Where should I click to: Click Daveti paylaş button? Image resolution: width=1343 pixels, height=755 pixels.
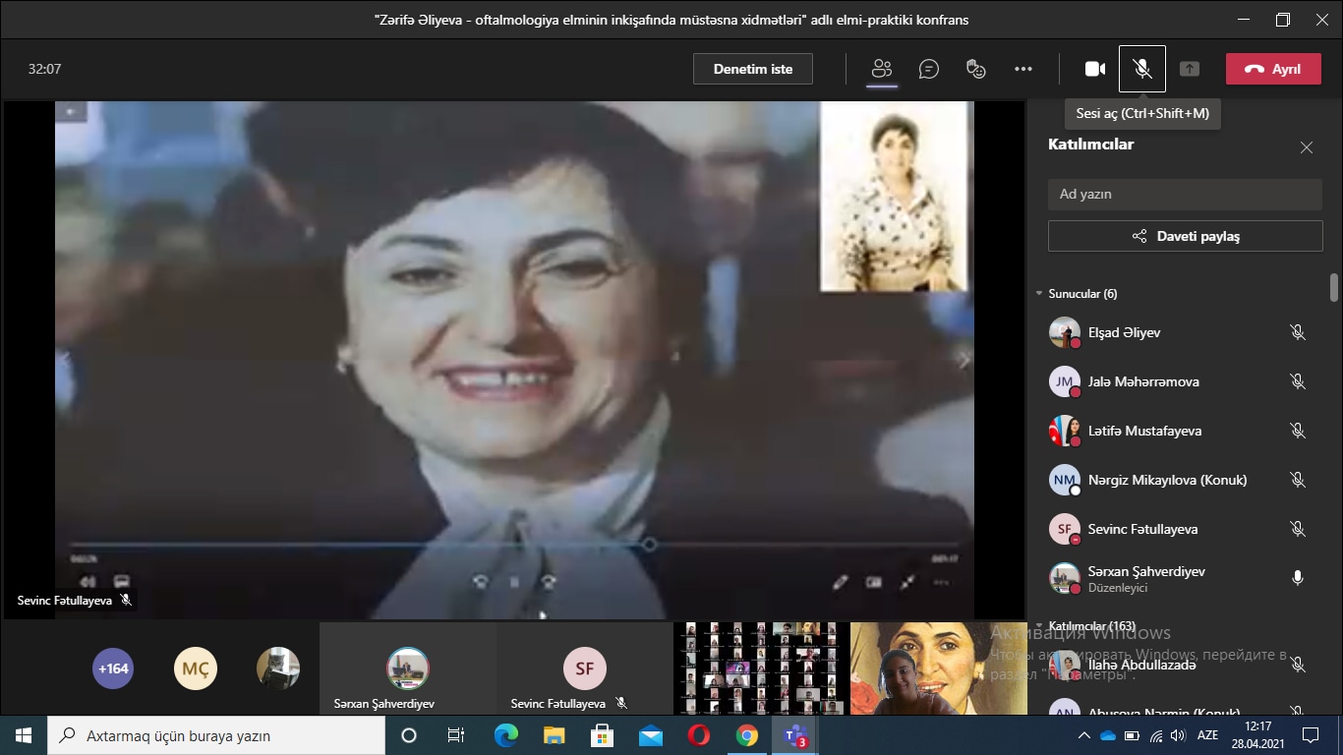coord(1185,236)
